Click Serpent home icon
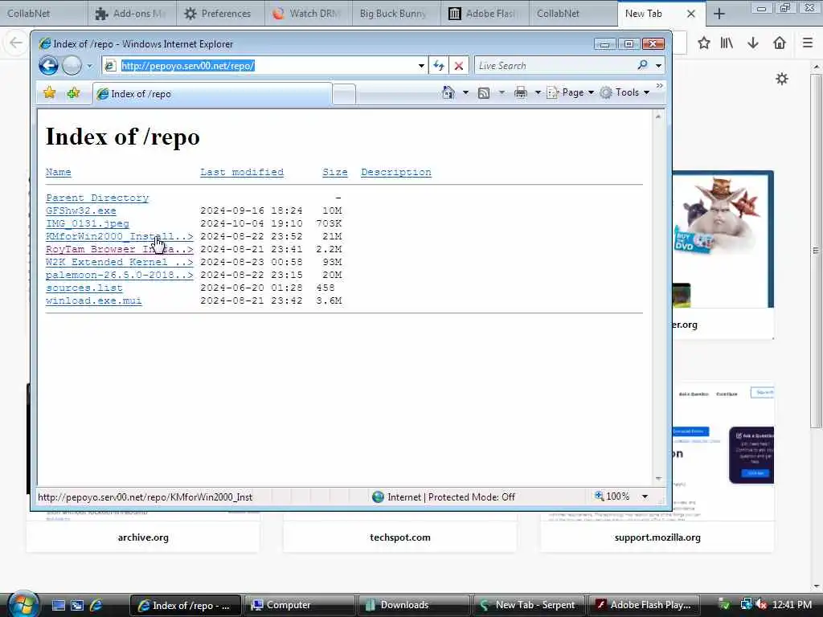Screen dimensions: 823x617 click(780, 43)
